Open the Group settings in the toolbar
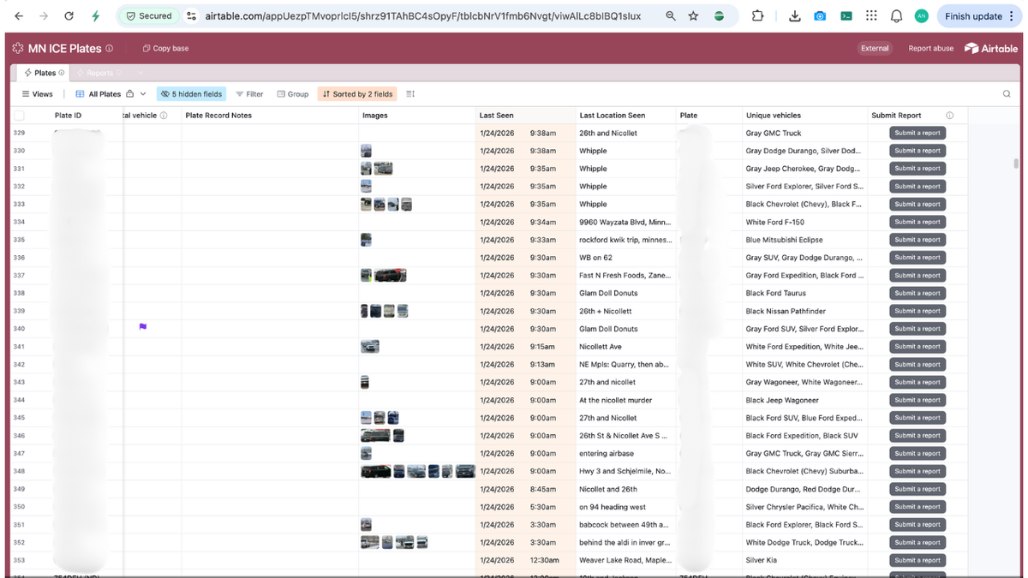 tap(282, 94)
